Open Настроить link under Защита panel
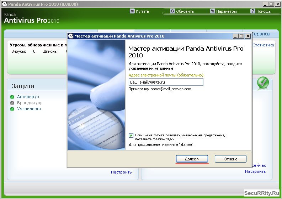Viewport: 282px width, 199px height. (121, 172)
